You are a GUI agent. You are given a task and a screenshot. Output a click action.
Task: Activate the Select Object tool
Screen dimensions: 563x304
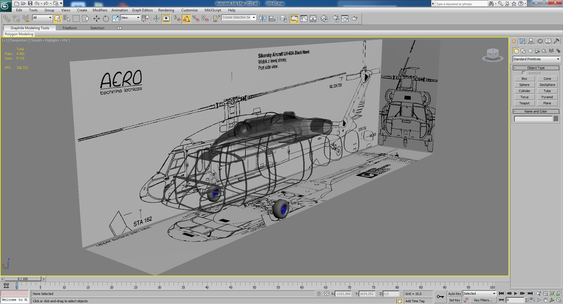point(57,19)
